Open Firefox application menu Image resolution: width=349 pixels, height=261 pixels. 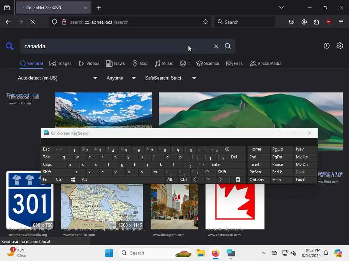340,22
